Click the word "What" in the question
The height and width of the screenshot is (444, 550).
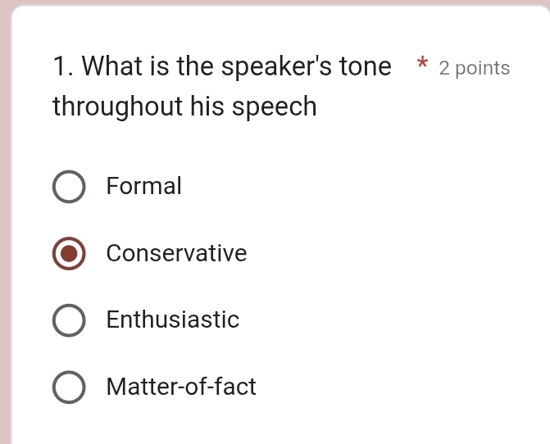(x=116, y=67)
